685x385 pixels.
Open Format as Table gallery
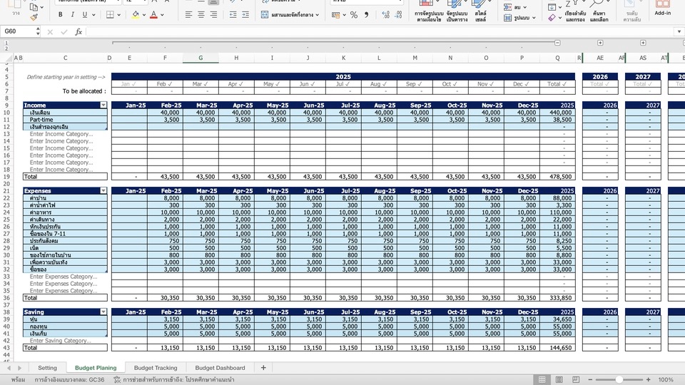(x=457, y=11)
